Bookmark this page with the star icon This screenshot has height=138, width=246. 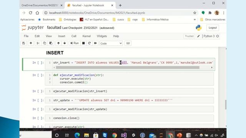tap(195, 13)
